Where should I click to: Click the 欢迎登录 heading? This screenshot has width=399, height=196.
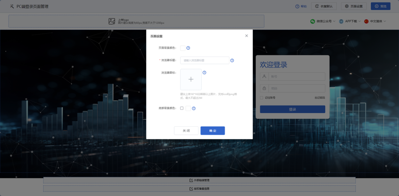(273, 65)
